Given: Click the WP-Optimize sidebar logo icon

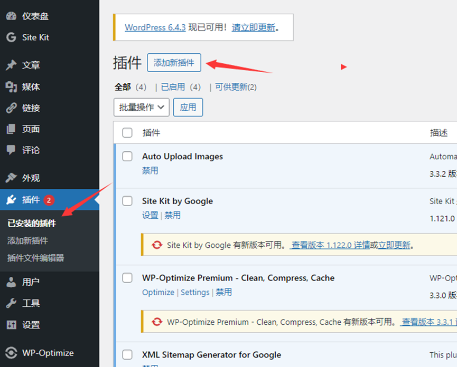Looking at the screenshot, I should (11, 353).
